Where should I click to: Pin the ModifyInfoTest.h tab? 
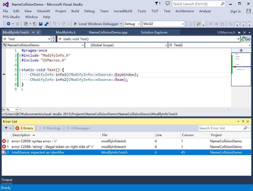[33, 32]
